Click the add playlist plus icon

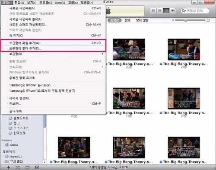8,167
